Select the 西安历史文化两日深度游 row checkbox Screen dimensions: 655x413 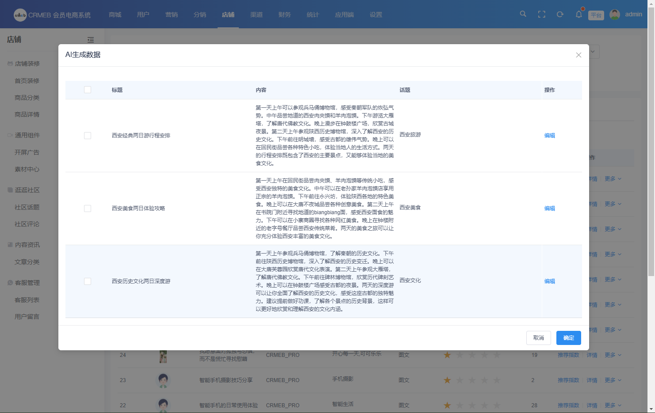(x=88, y=281)
